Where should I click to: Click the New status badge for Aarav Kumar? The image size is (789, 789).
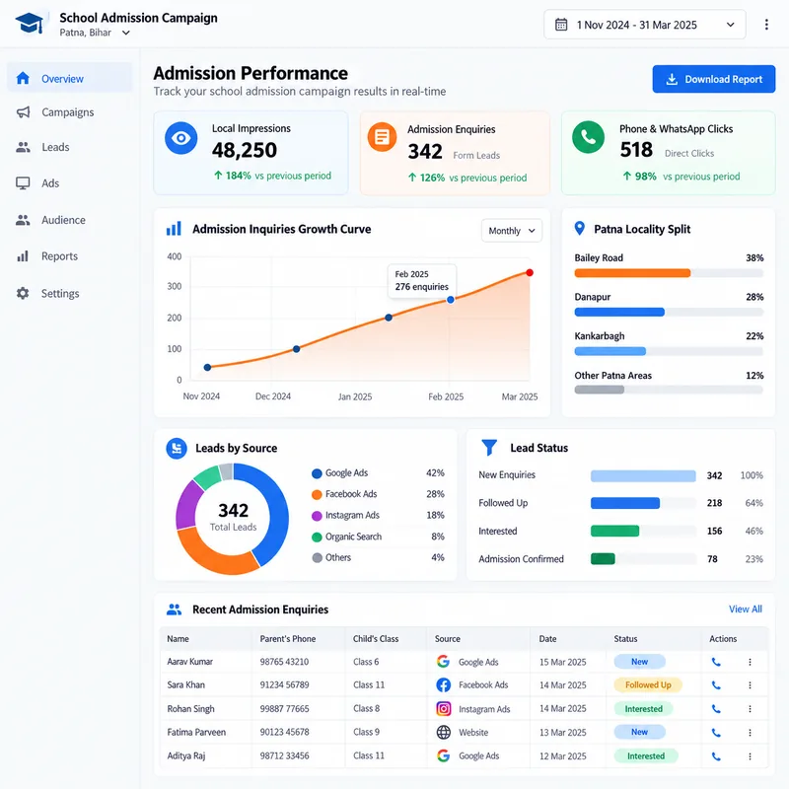click(x=639, y=662)
